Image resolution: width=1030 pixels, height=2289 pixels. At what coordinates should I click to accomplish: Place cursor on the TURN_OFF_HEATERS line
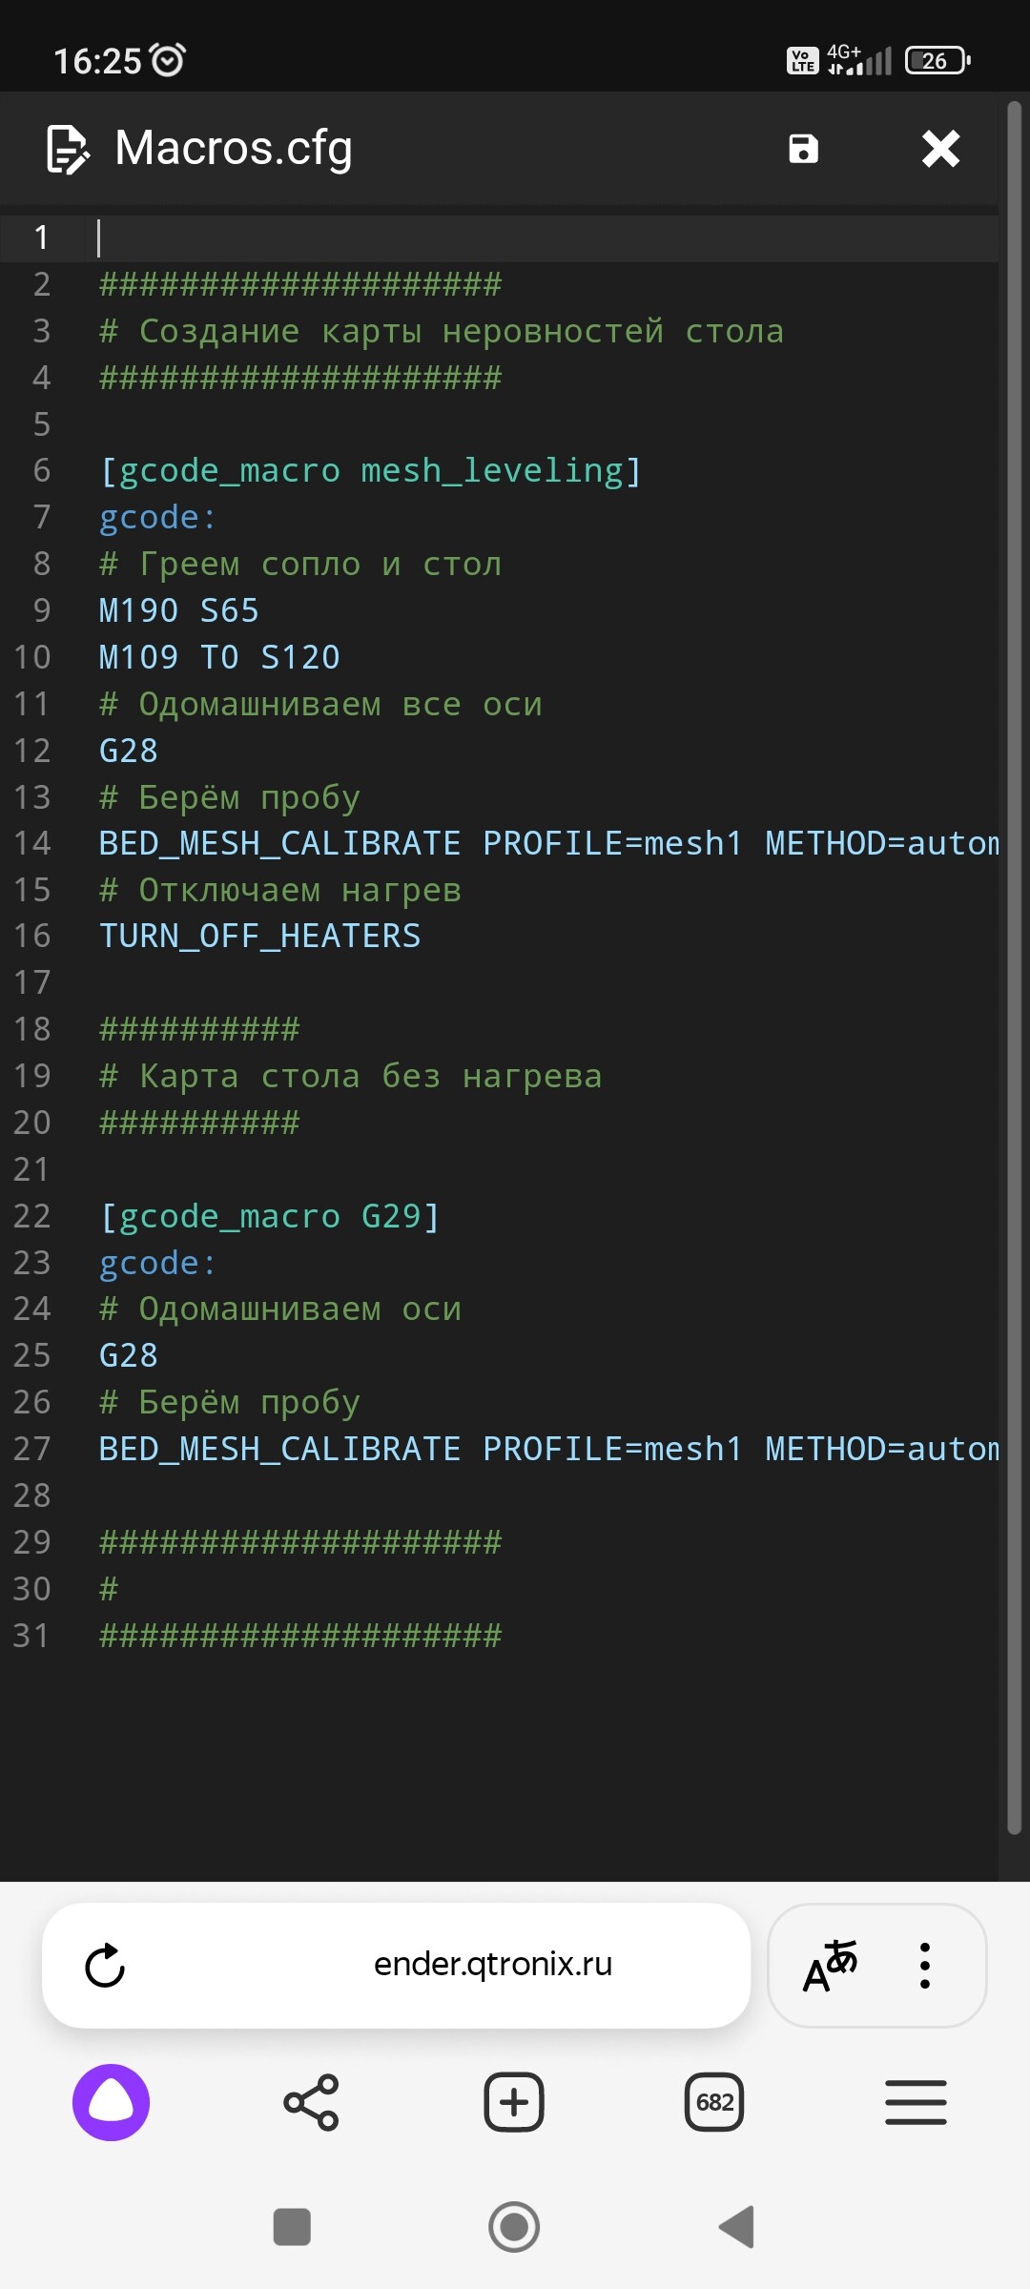259,937
